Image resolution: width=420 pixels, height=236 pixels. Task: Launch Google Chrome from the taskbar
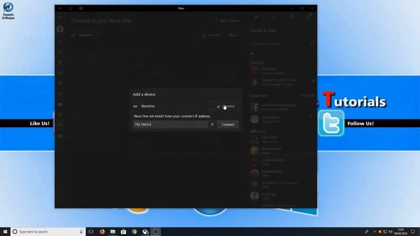134,231
